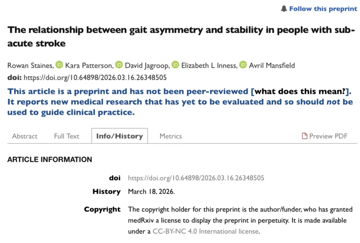
Task: Open the Full Text tab
Action: pyautogui.click(x=67, y=136)
